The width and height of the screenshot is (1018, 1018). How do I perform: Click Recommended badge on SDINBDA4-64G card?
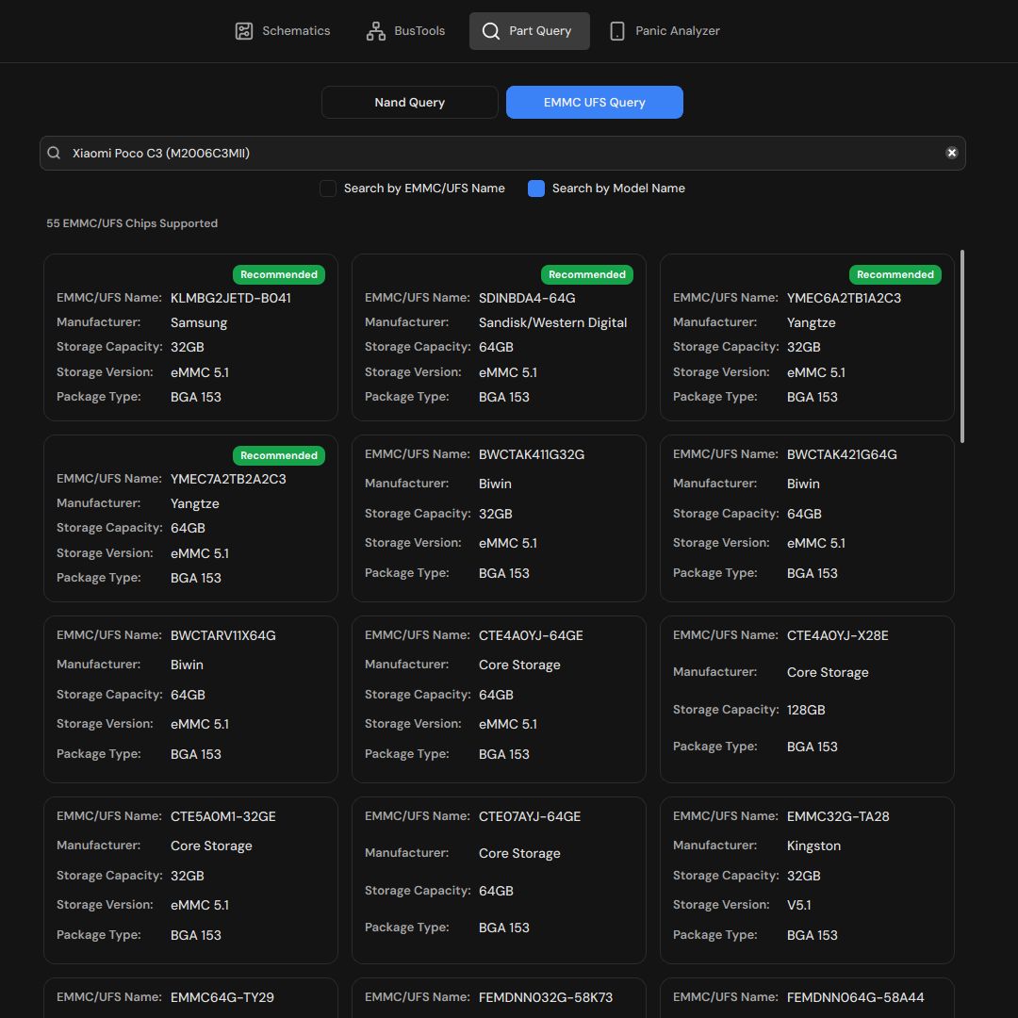point(587,274)
